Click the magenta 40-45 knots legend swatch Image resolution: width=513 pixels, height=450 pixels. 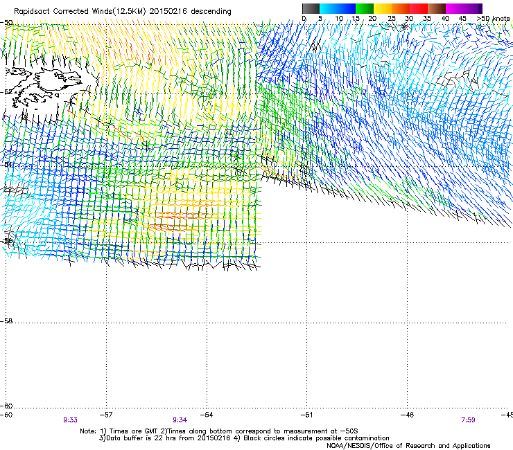point(455,8)
